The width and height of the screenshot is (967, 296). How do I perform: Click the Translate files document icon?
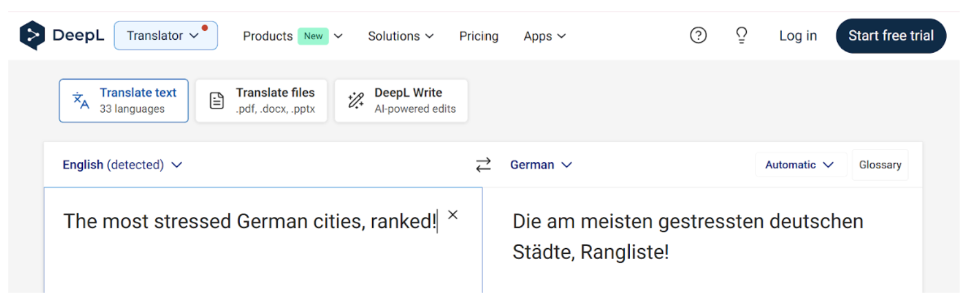[x=217, y=100]
